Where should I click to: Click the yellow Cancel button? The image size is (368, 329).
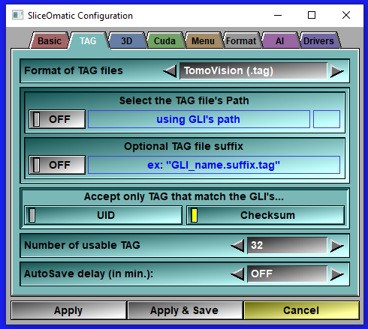(x=301, y=310)
